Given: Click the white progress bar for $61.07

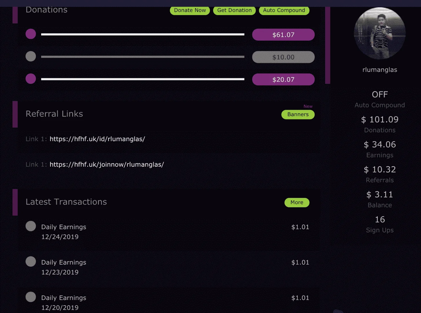Looking at the screenshot, I should pyautogui.click(x=143, y=34).
